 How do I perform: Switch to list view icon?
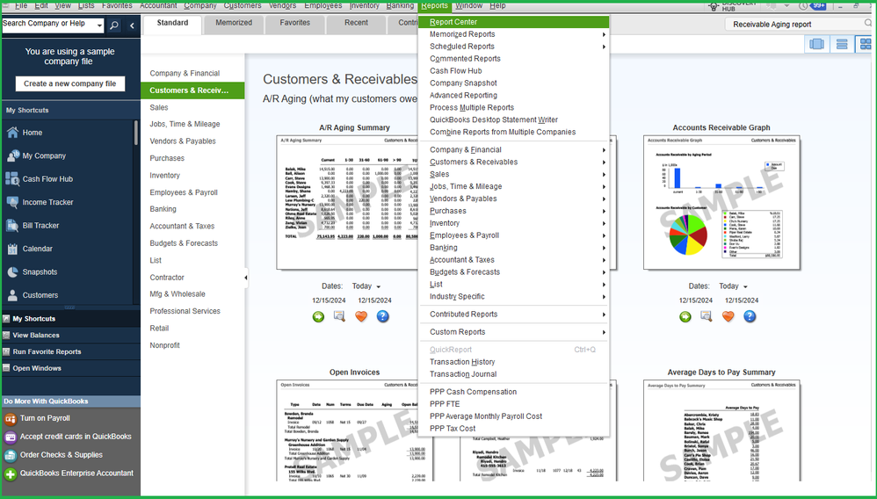842,44
